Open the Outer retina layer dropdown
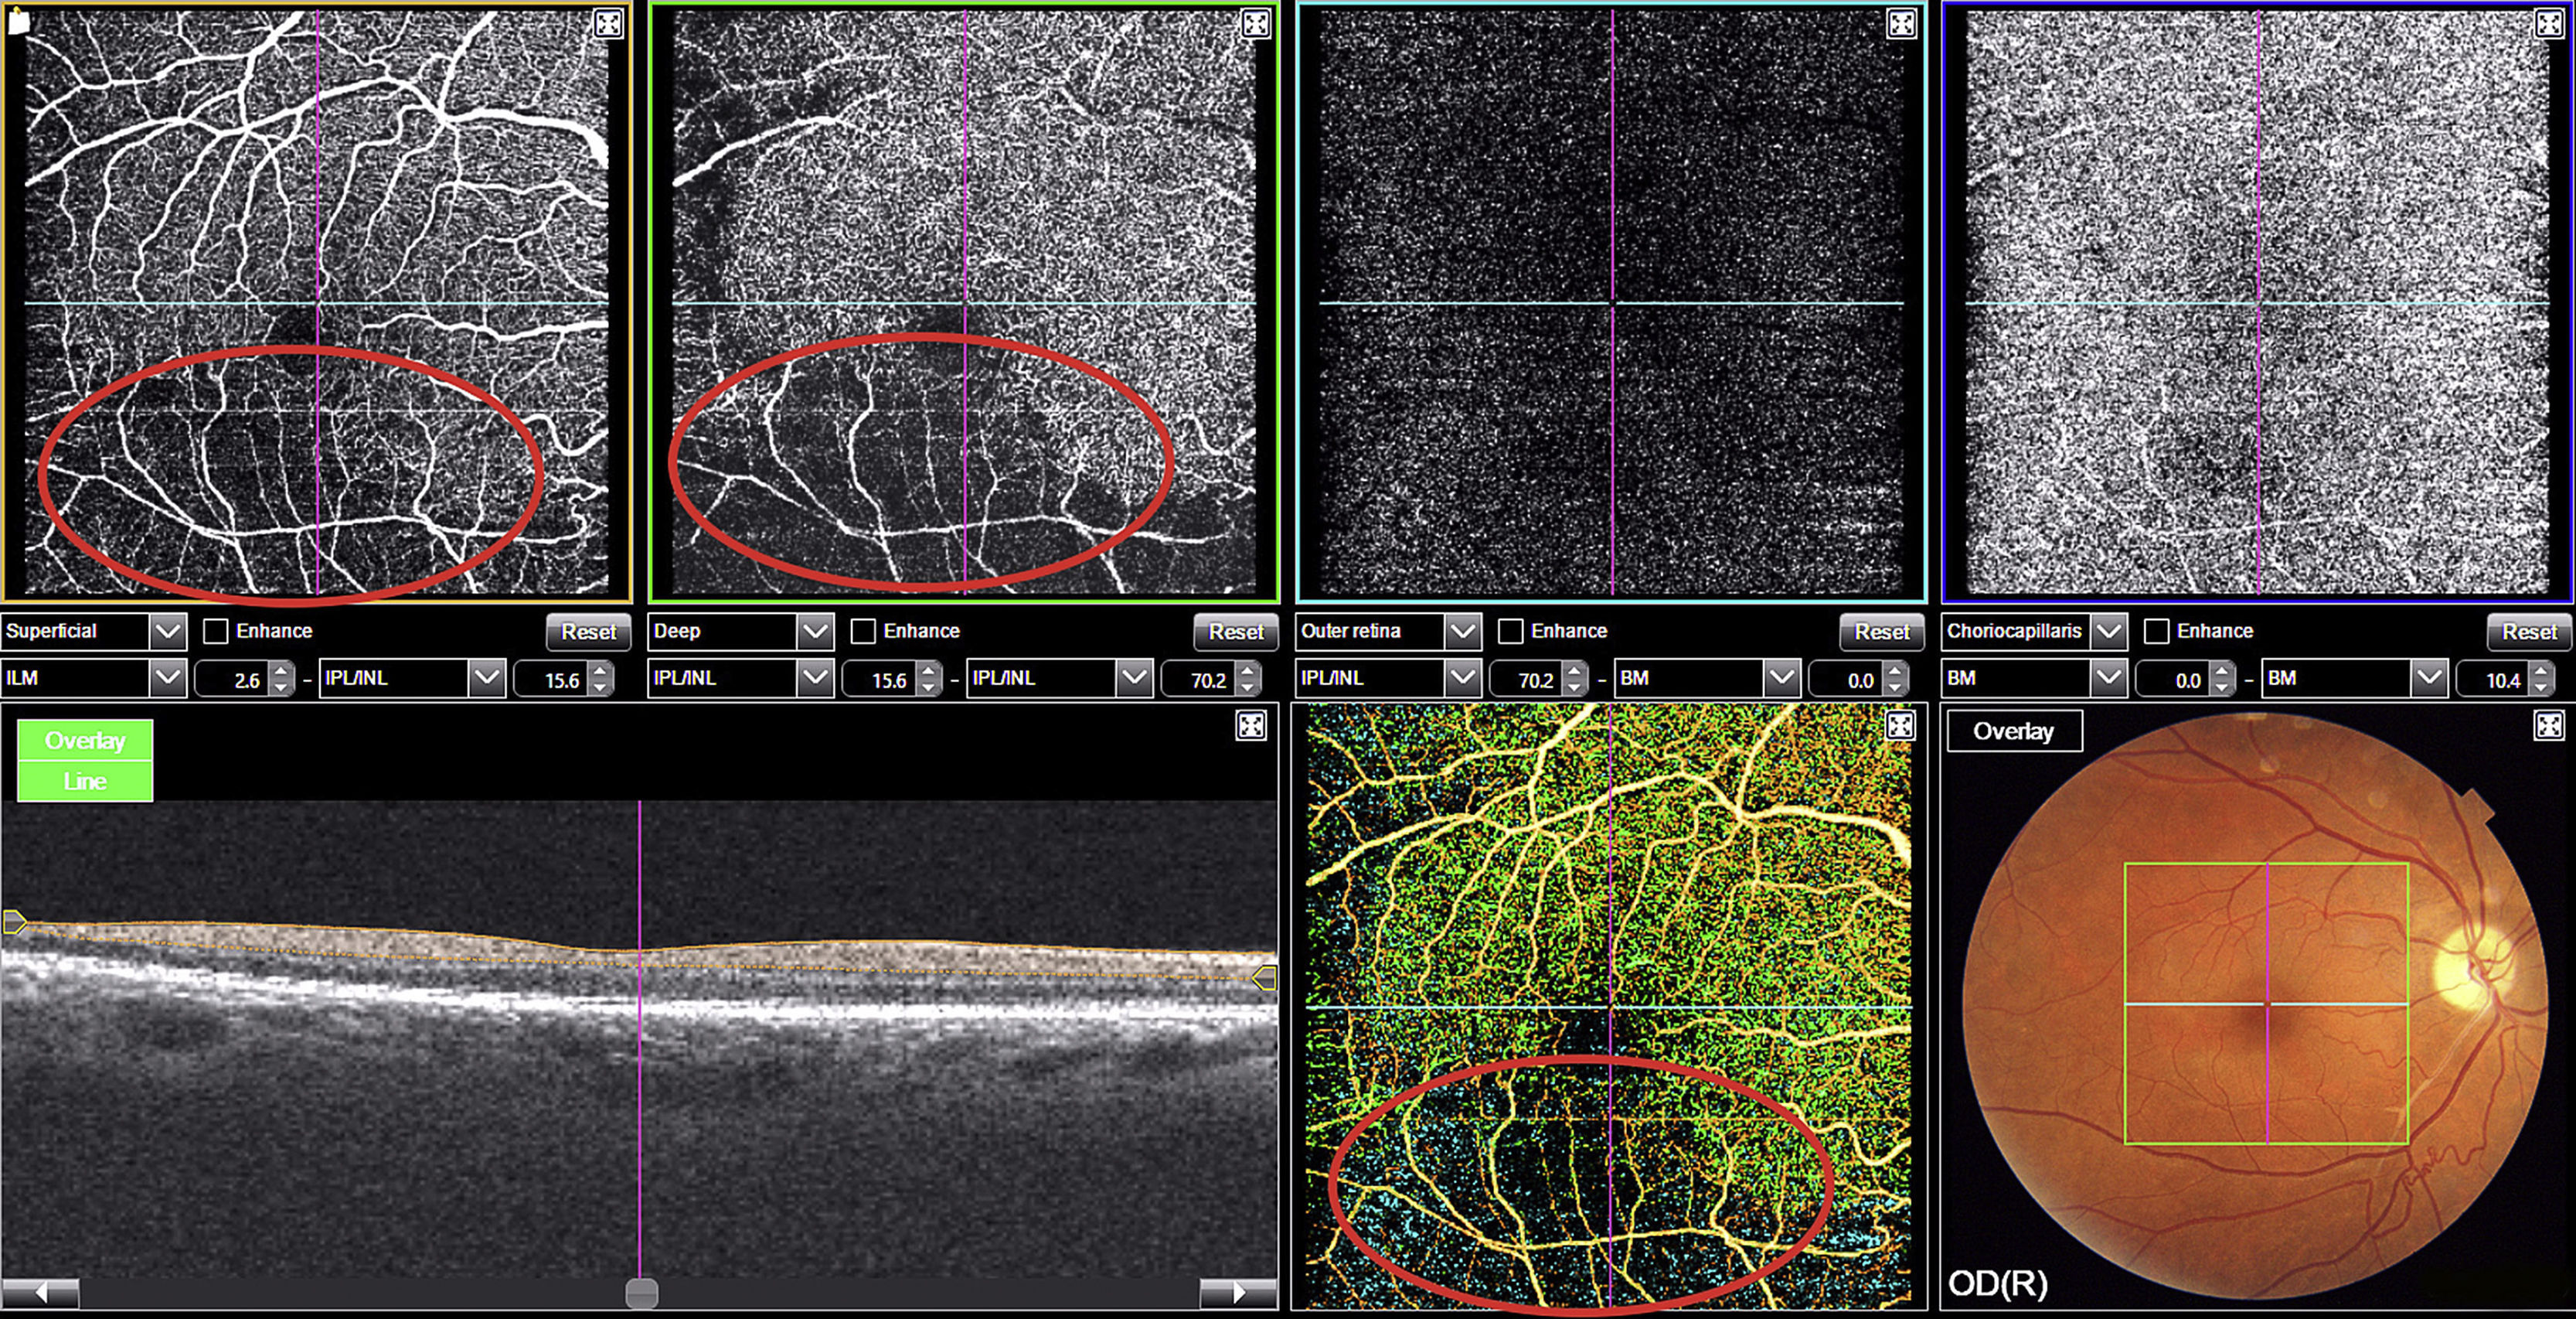Viewport: 2576px width, 1319px height. point(1462,631)
